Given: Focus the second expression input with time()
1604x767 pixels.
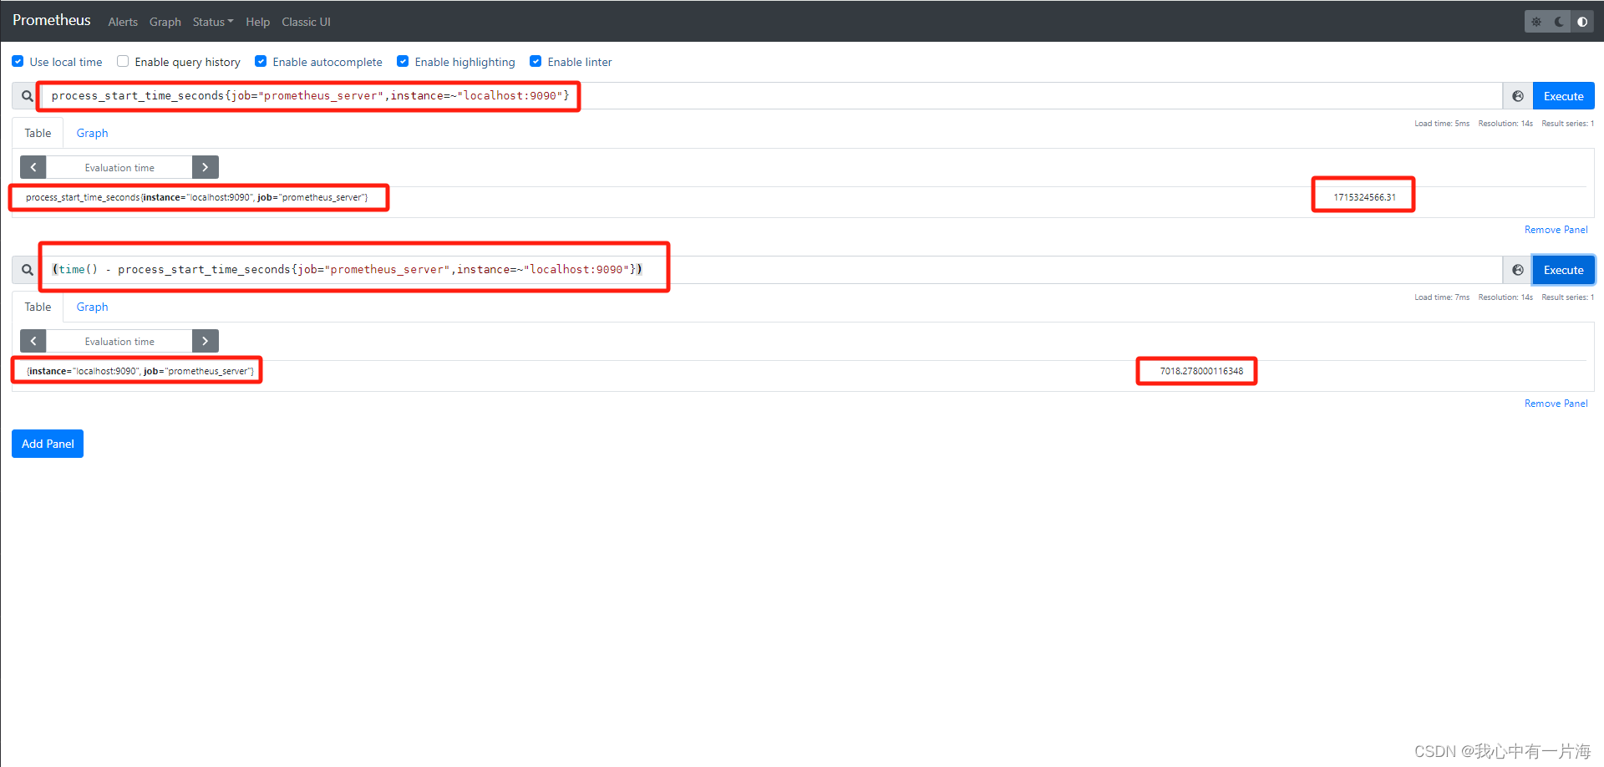Looking at the screenshot, I should (x=772, y=270).
